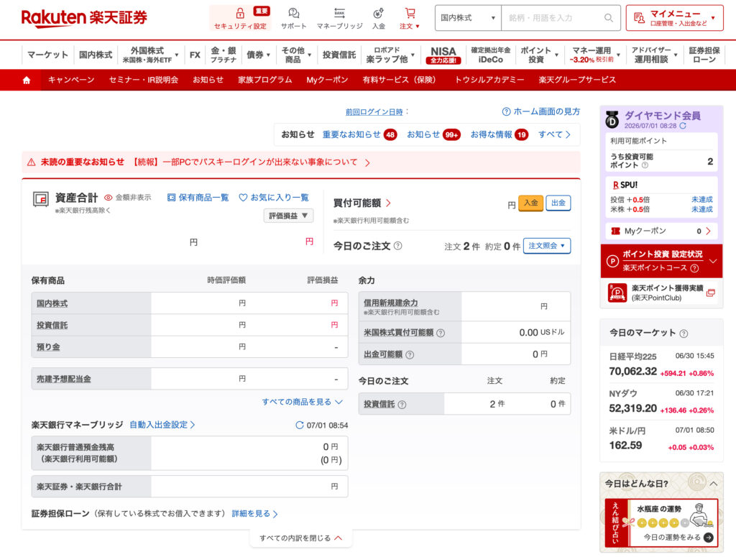Open 国内株式 holdings row
Viewport: 736px width, 557px height.
tap(190, 303)
